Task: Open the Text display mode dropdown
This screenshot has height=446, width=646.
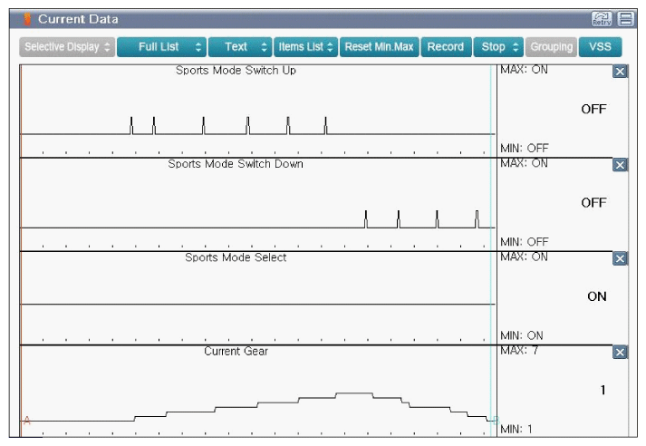Action: (240, 47)
